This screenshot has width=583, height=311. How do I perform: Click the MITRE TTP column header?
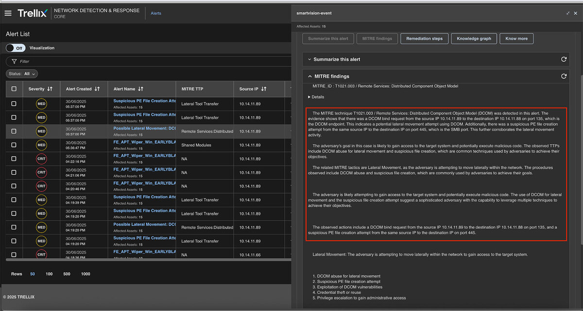point(192,89)
